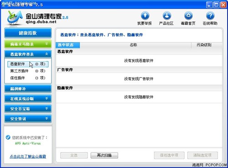Click the 全选 select-all button
This screenshot has width=228, height=168.
click(x=74, y=155)
